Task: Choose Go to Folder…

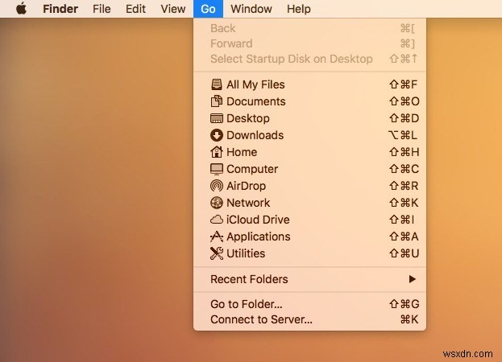Action: pyautogui.click(x=310, y=304)
